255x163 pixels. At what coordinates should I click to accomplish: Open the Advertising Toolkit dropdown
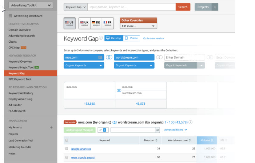(30, 5)
